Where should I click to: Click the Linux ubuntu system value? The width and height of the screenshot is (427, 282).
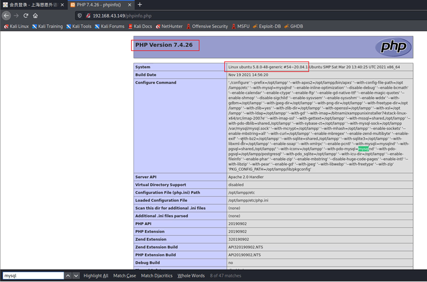point(314,67)
